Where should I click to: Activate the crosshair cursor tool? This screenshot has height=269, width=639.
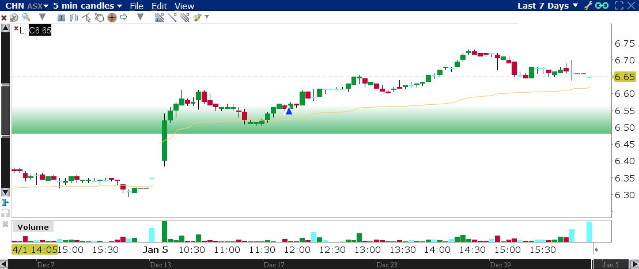(x=112, y=17)
